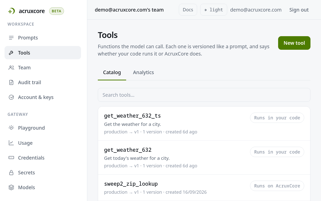
Task: Navigate to Account & keys
Action: pos(43,97)
